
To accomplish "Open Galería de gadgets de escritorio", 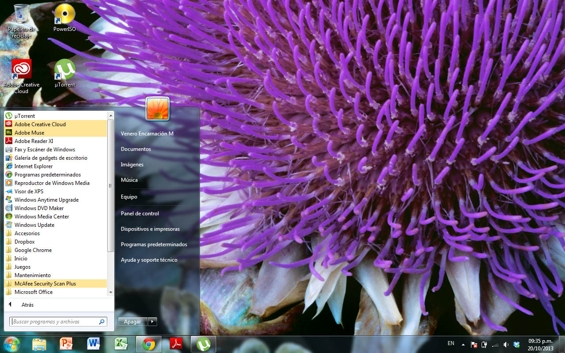I will point(56,158).
